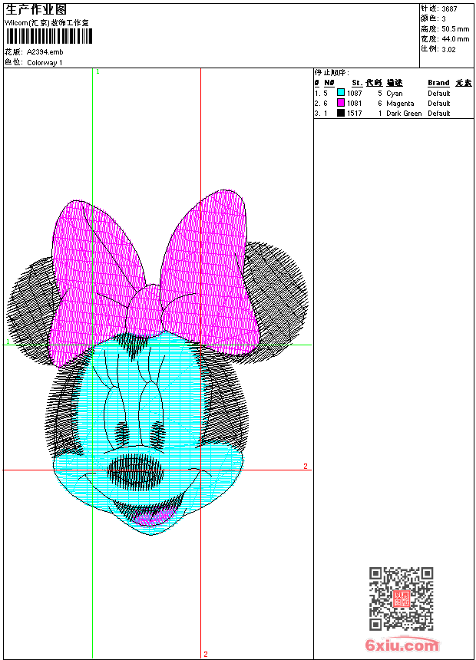Viewport: 476px width, 660px height.
Task: Click the 'Dark Green' description cell
Action: (x=404, y=114)
